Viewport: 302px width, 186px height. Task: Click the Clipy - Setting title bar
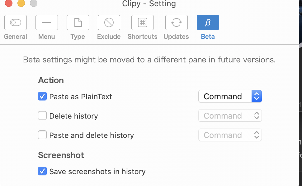click(x=149, y=4)
